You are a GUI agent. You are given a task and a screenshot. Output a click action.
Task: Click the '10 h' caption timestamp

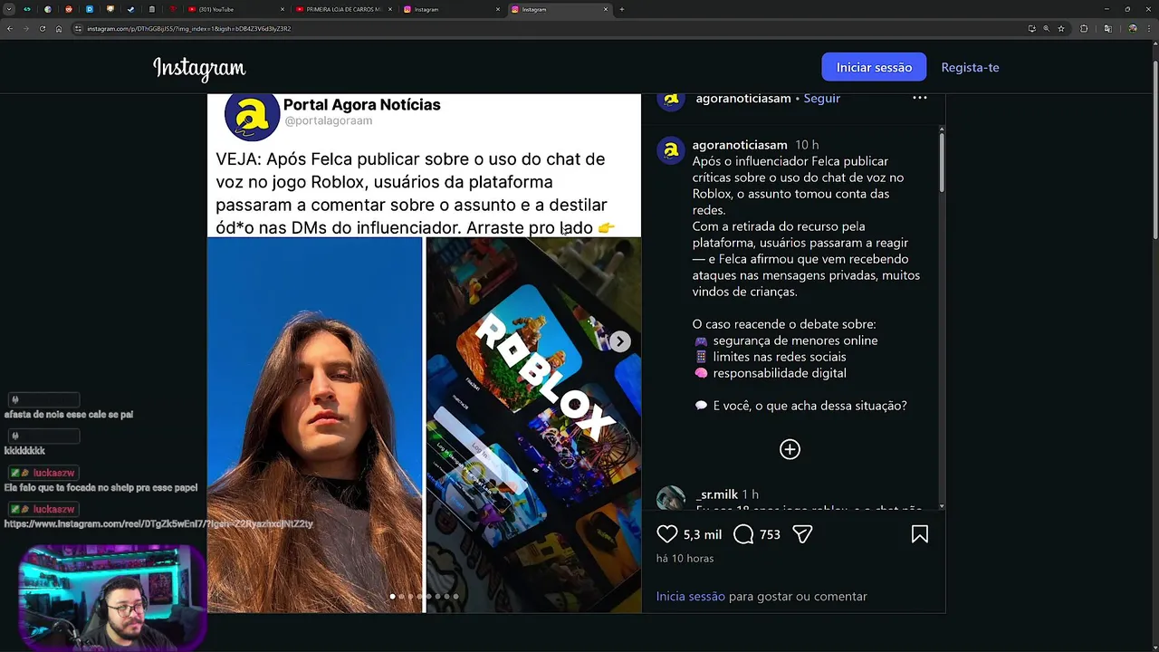point(807,145)
